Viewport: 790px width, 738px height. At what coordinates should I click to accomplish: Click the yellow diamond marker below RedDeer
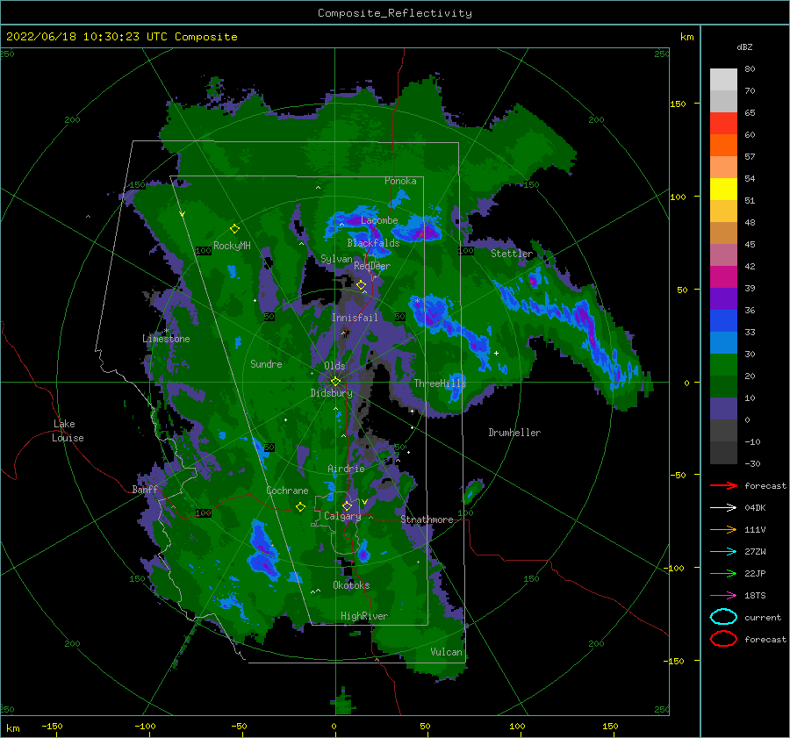click(361, 285)
